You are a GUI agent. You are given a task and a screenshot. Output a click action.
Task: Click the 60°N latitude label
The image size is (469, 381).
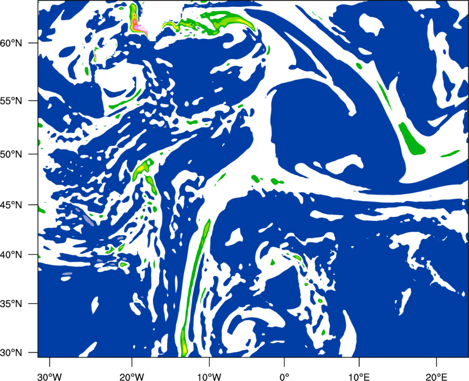11,43
